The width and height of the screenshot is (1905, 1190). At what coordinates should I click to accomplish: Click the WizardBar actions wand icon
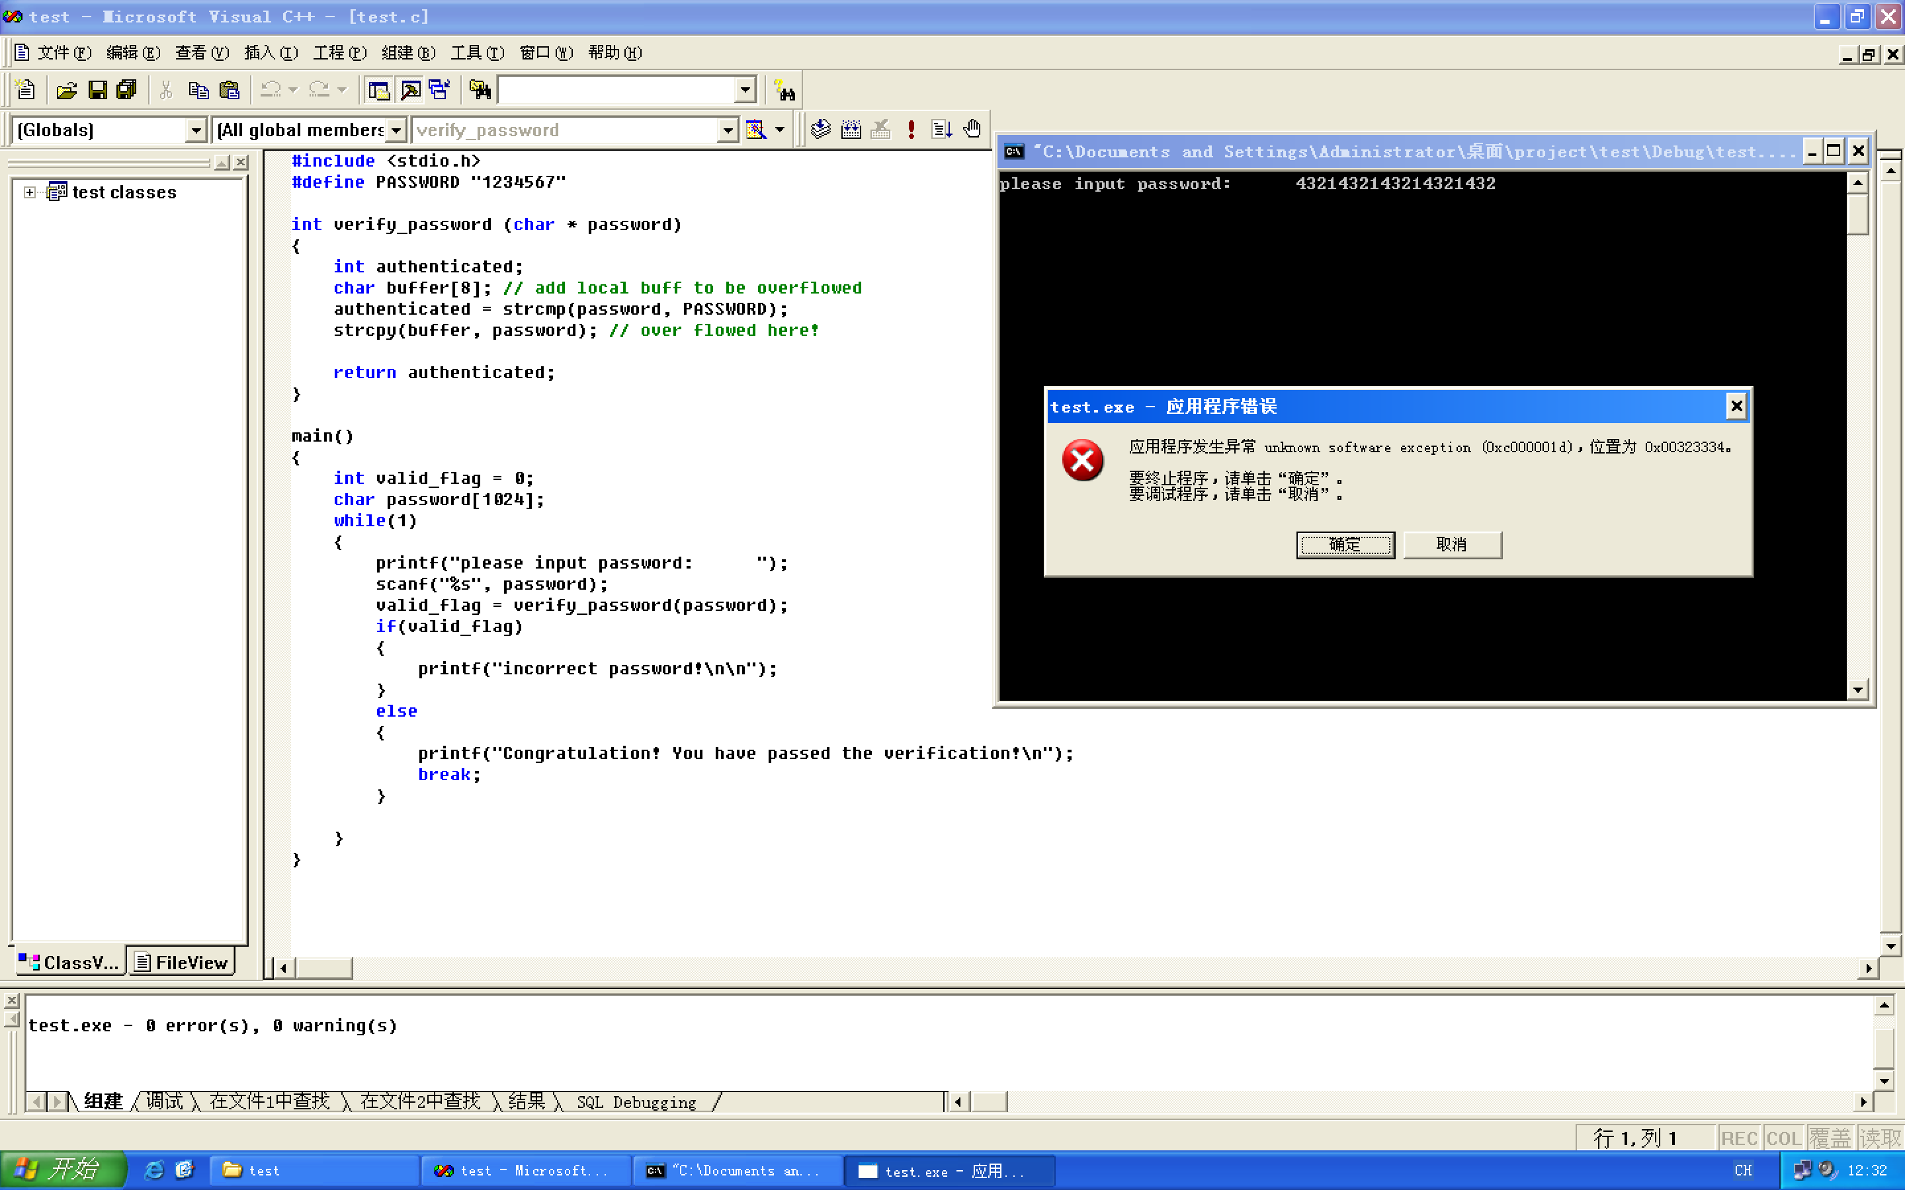click(x=755, y=129)
